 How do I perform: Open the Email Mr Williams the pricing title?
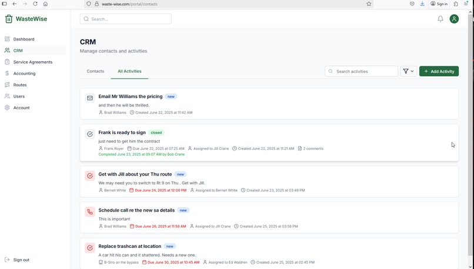tap(131, 96)
